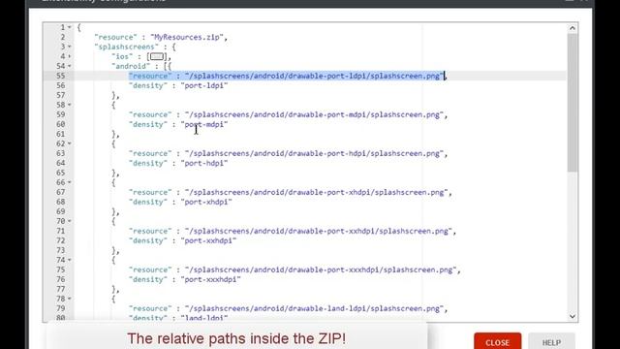Collapse the fold arrow at line 66

(70, 182)
